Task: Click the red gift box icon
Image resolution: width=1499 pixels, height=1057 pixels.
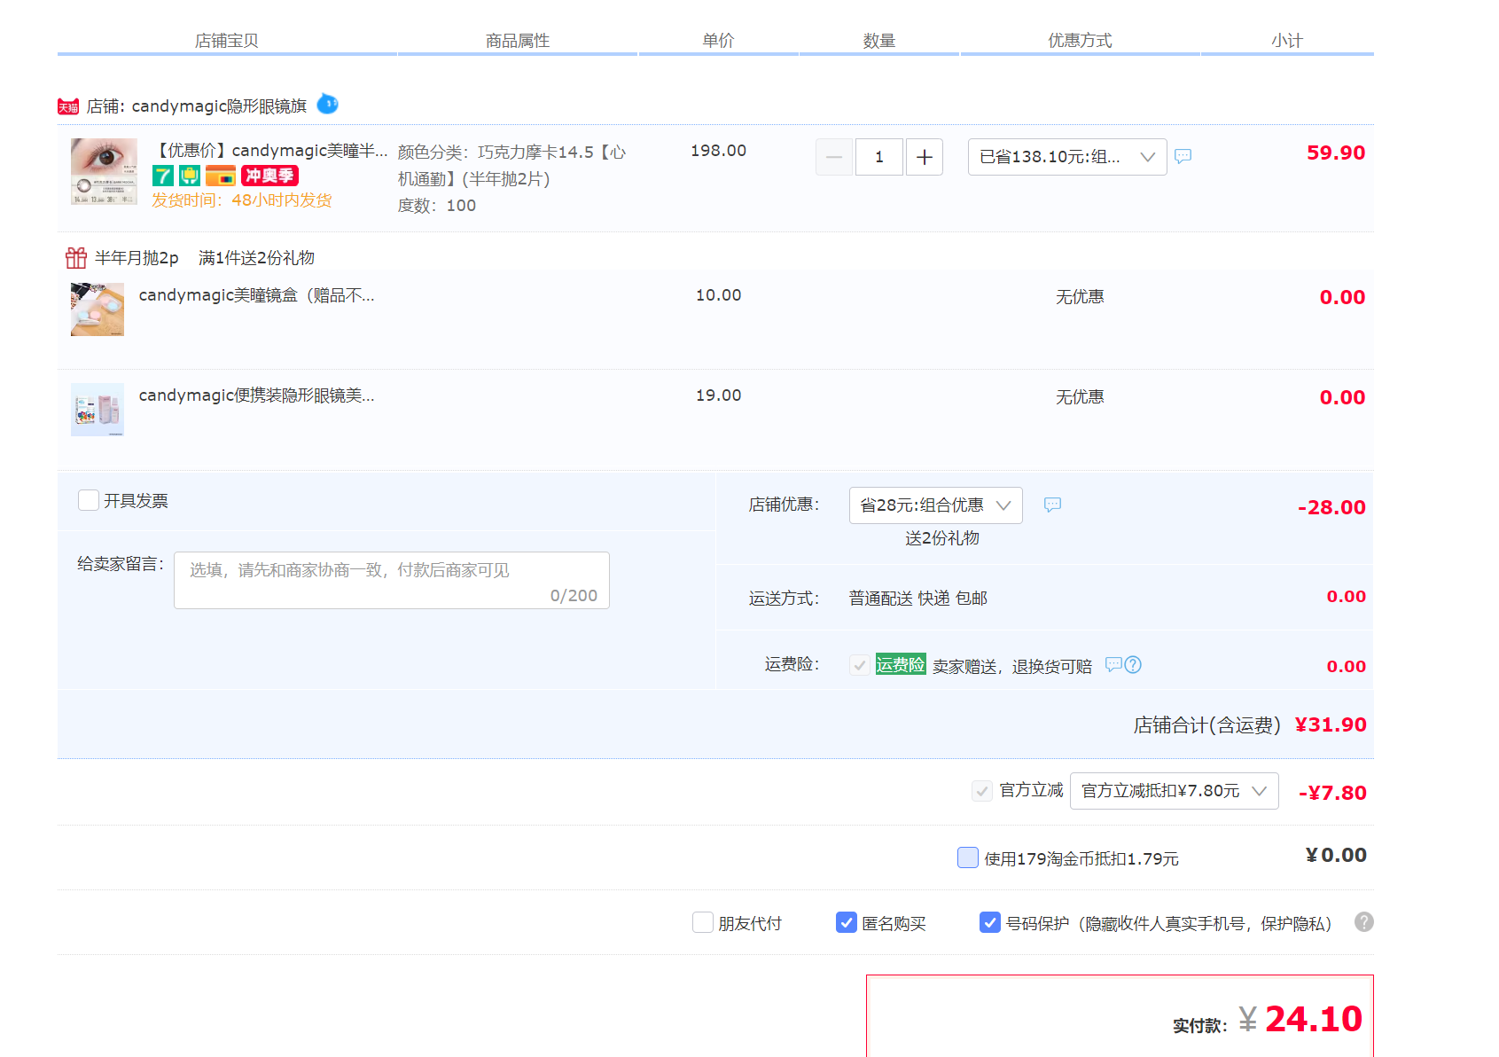Action: (x=76, y=258)
